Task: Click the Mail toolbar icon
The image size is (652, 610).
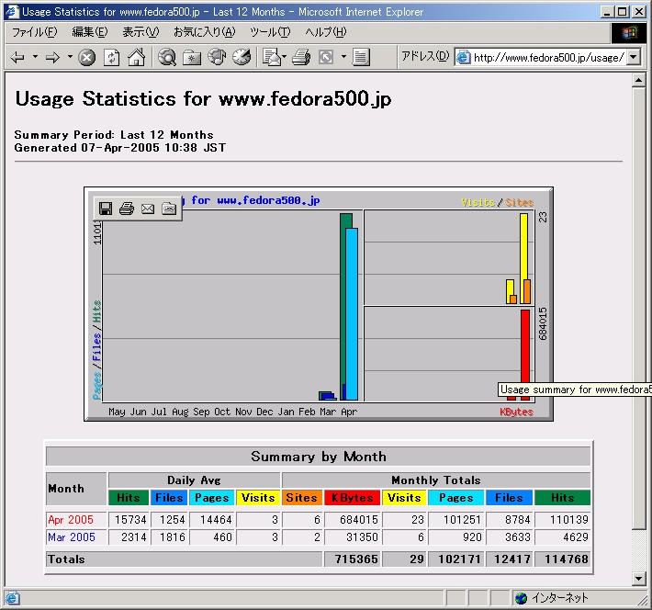Action: coord(272,57)
